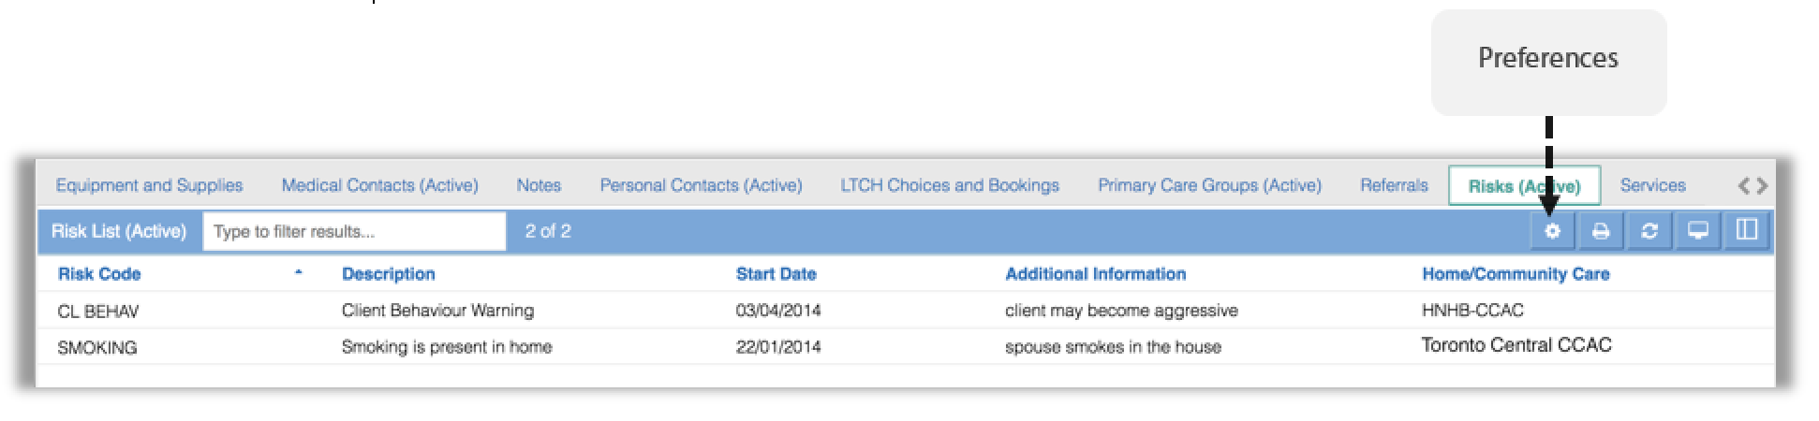The image size is (1819, 421).
Task: Go to the Referrals tab
Action: 1394,185
